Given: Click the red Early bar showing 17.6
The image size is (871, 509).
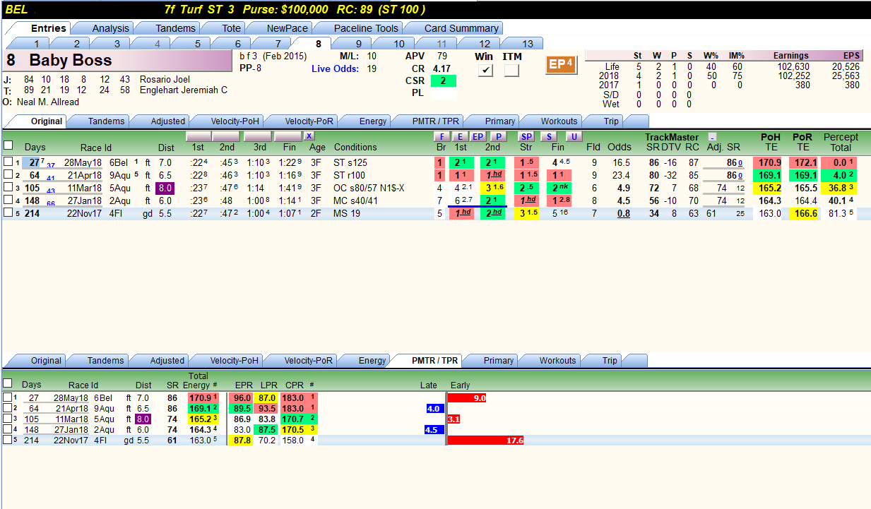Looking at the screenshot, I should coord(486,441).
